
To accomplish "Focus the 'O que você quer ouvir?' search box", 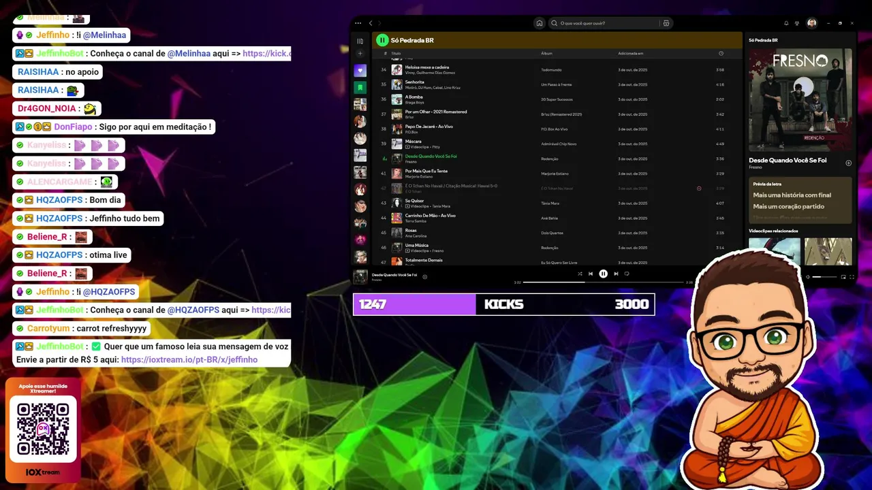I will point(610,23).
